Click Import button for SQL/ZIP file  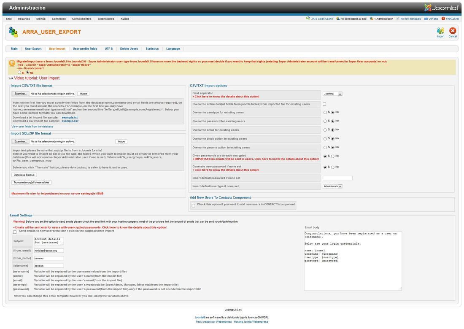121,141
